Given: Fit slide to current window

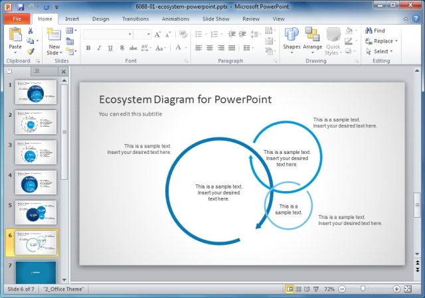Looking at the screenshot, I should click(408, 289).
